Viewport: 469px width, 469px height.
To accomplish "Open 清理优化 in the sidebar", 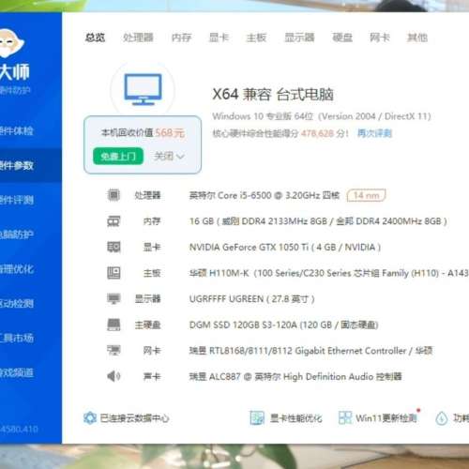I will (17, 269).
